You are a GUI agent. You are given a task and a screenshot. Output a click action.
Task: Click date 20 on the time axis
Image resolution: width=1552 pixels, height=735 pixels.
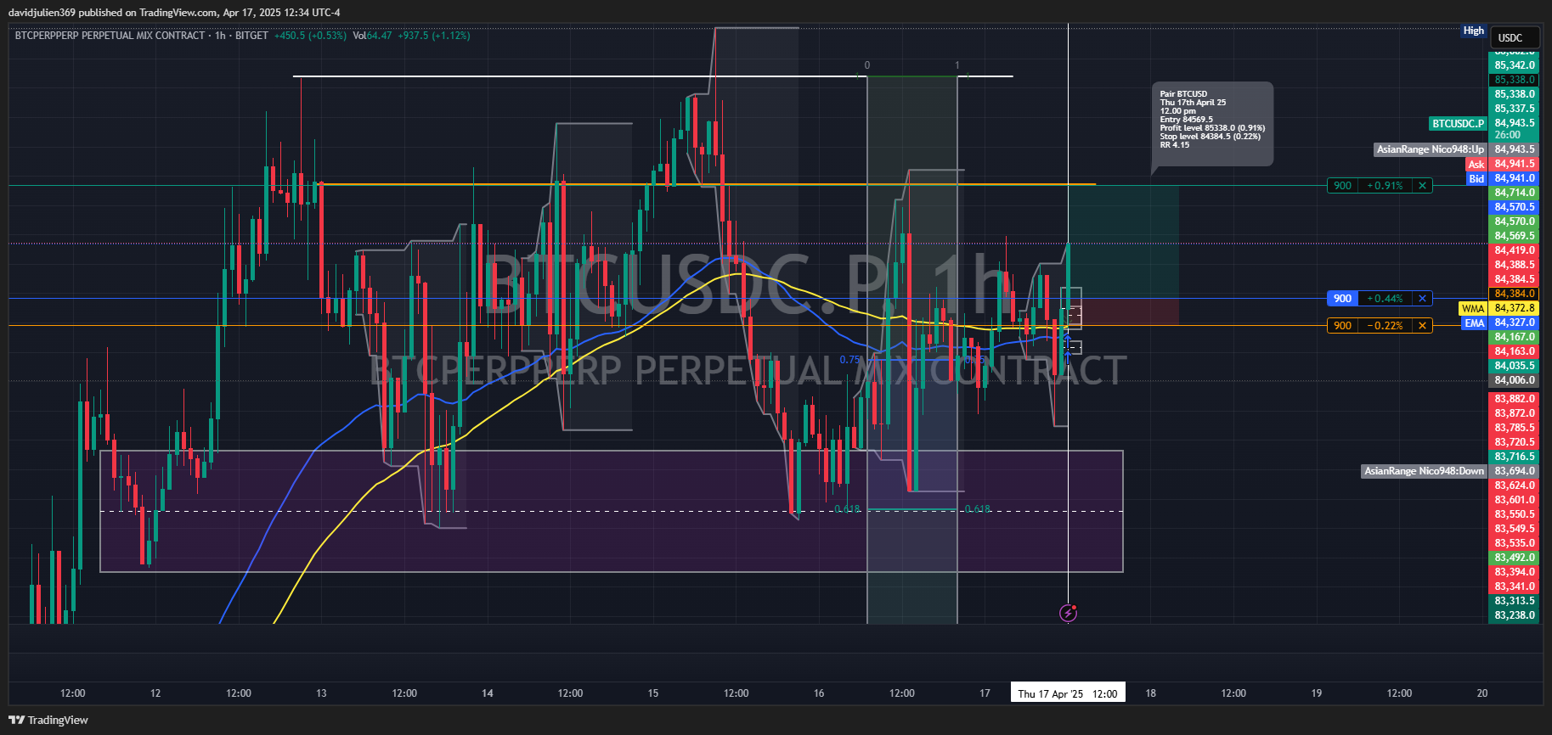[x=1482, y=693]
